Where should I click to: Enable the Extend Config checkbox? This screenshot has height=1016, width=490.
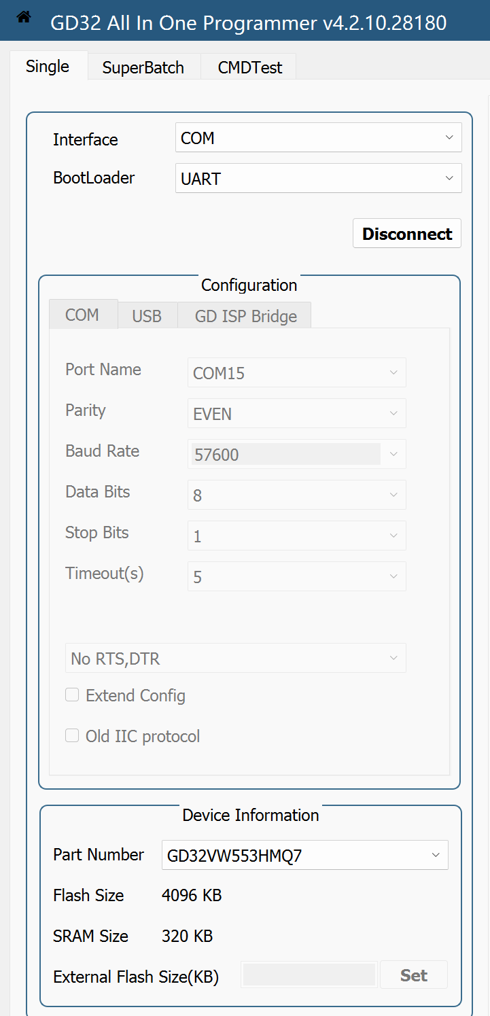point(72,695)
